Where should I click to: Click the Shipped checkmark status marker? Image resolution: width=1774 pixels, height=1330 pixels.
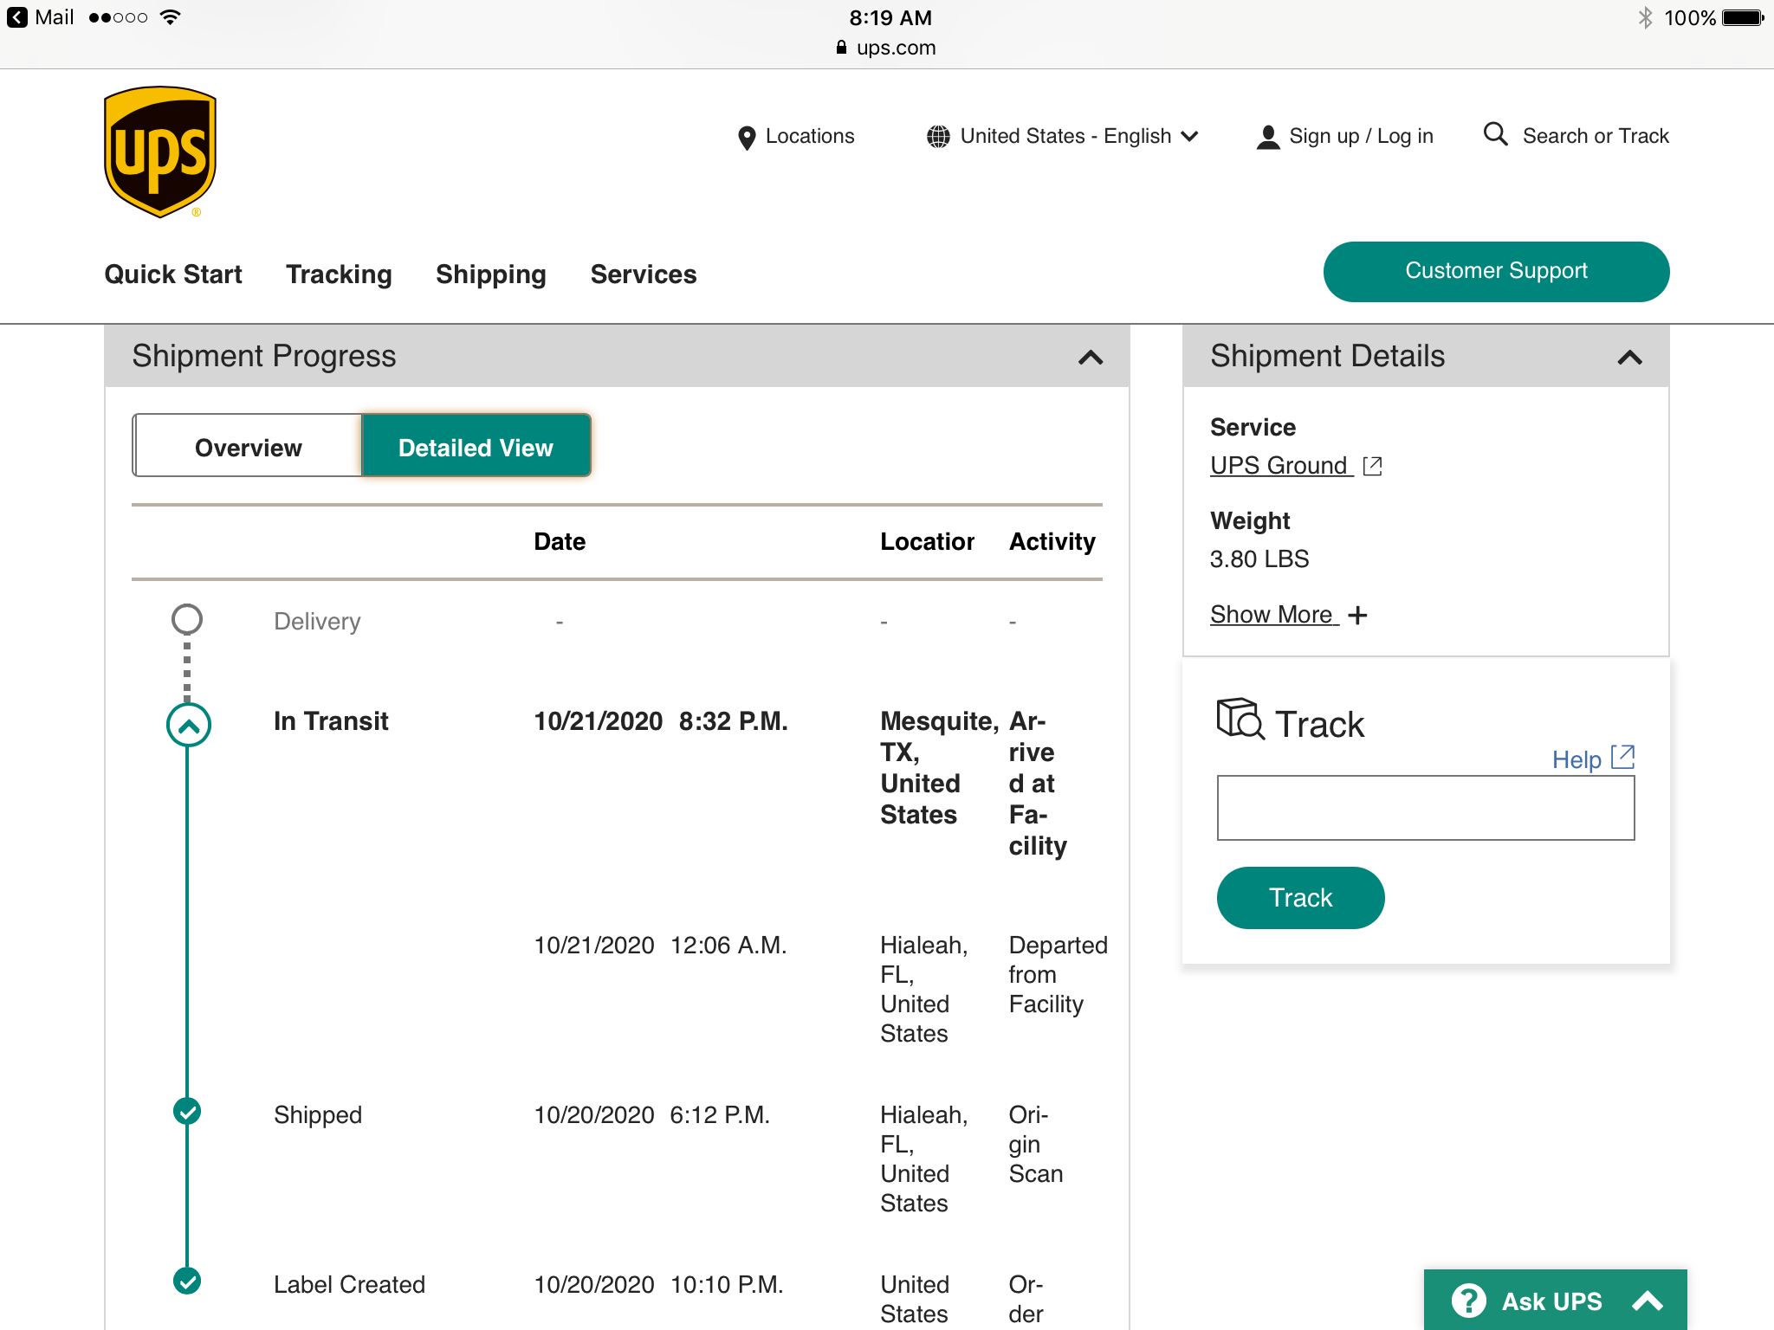point(187,1111)
